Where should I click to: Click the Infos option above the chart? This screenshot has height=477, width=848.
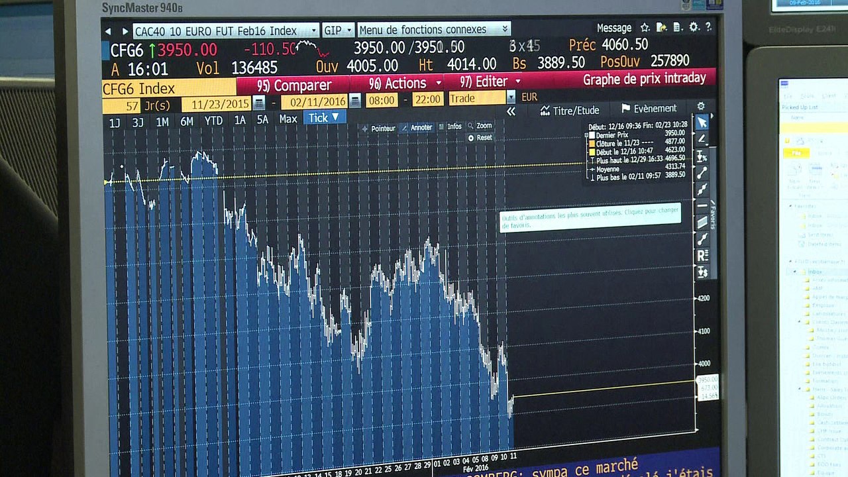coord(450,127)
